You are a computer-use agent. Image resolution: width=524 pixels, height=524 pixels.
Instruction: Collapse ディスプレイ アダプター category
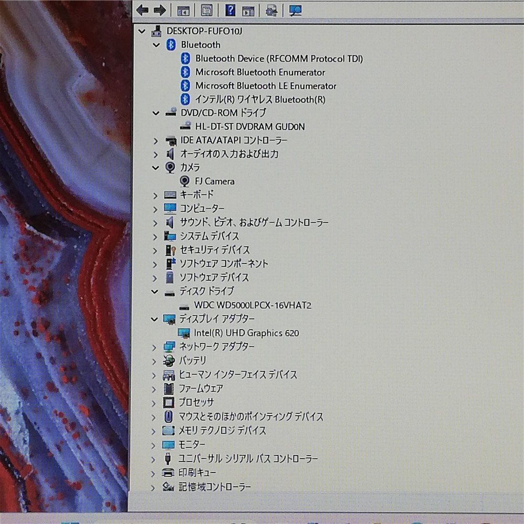[x=155, y=320]
